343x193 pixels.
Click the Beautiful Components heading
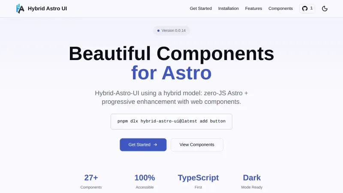tap(171, 54)
